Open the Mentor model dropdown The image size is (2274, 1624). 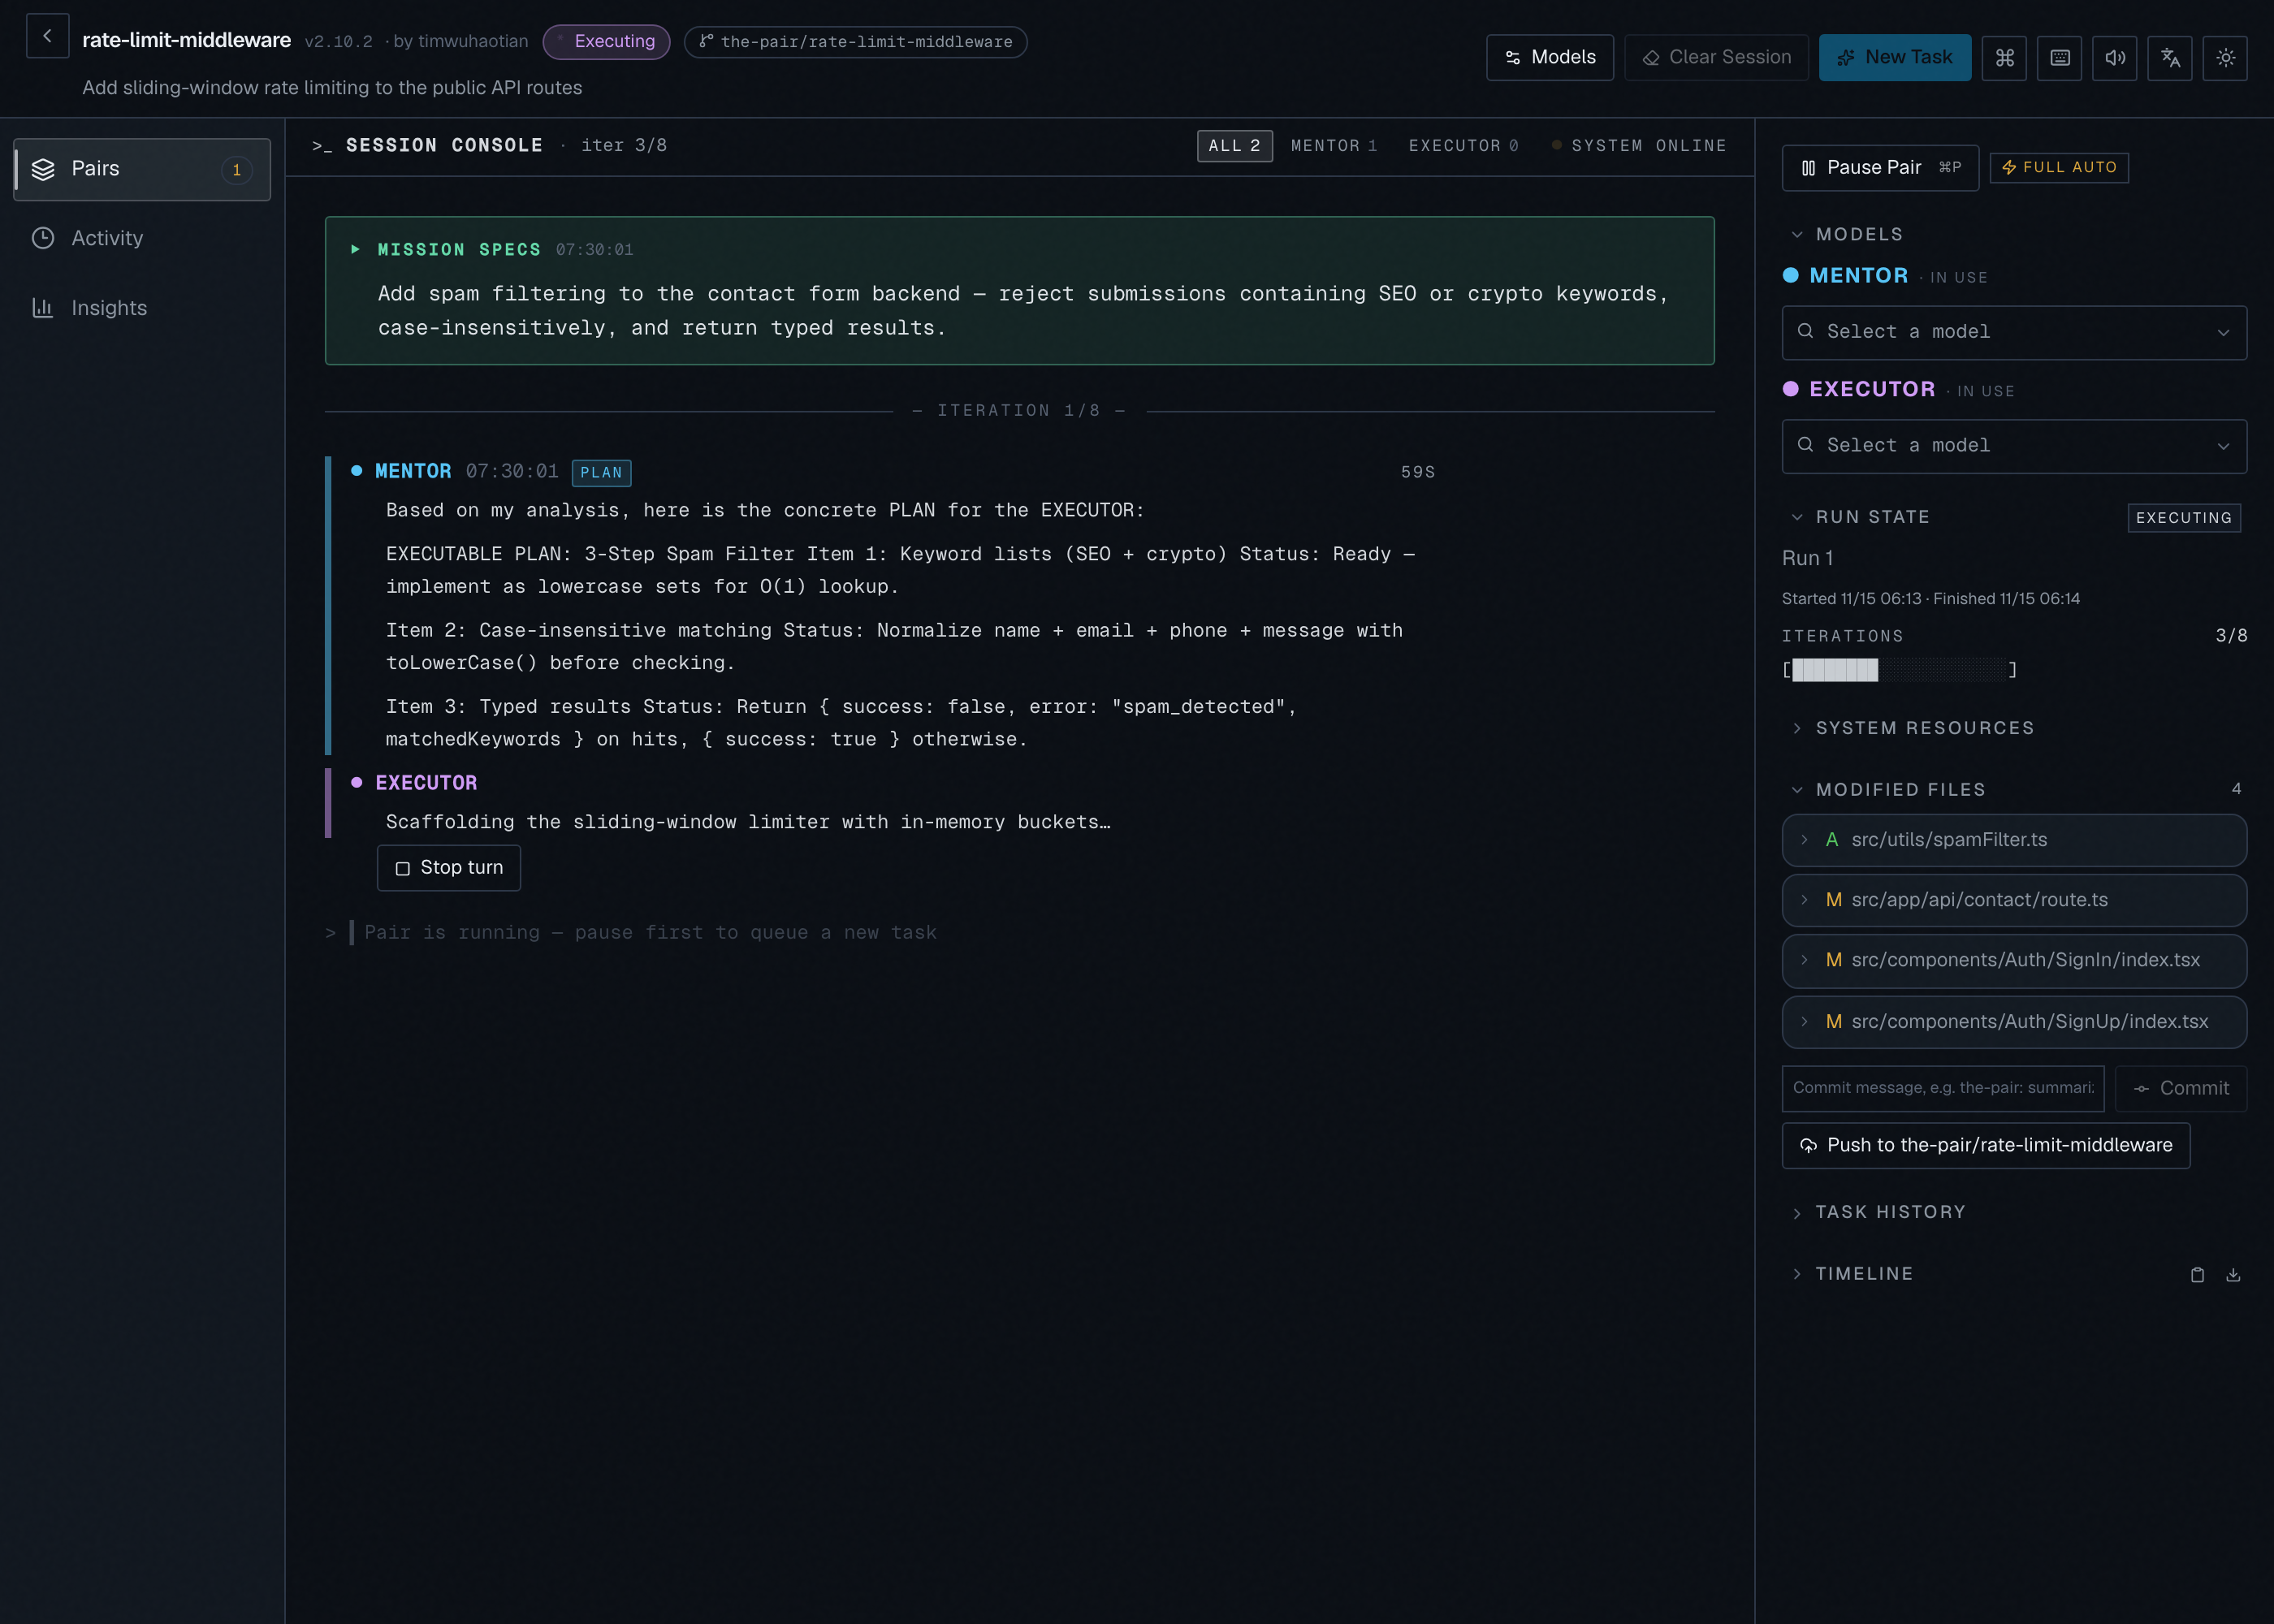click(x=2013, y=332)
